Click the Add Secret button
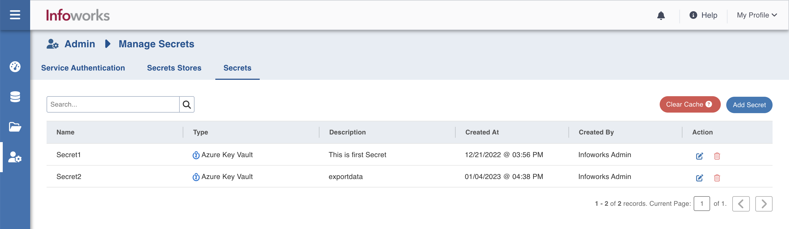The height and width of the screenshot is (229, 789). [x=749, y=105]
